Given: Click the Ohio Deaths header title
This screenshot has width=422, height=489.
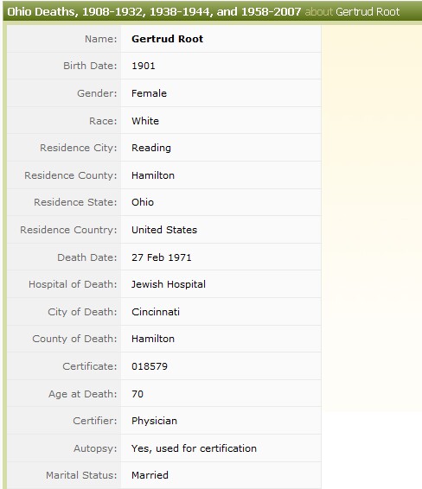Looking at the screenshot, I should (x=154, y=12).
